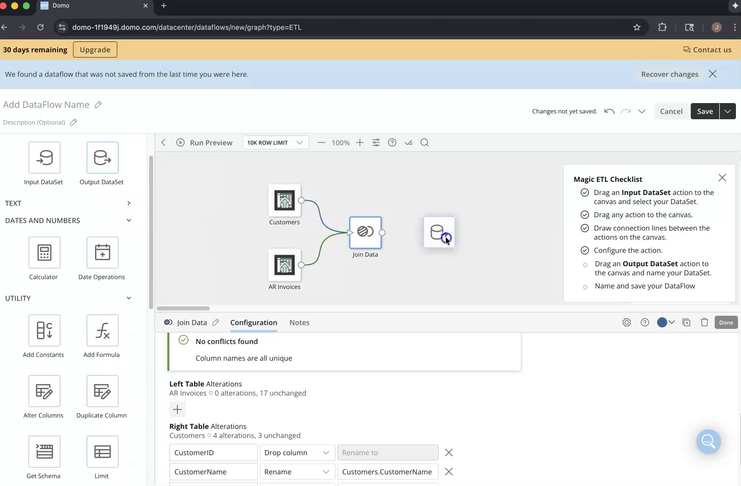Click the Save button

[x=705, y=111]
